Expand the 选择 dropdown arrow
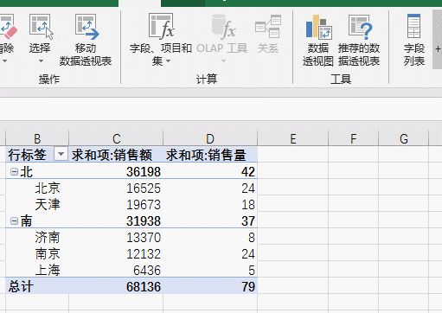 [41, 61]
